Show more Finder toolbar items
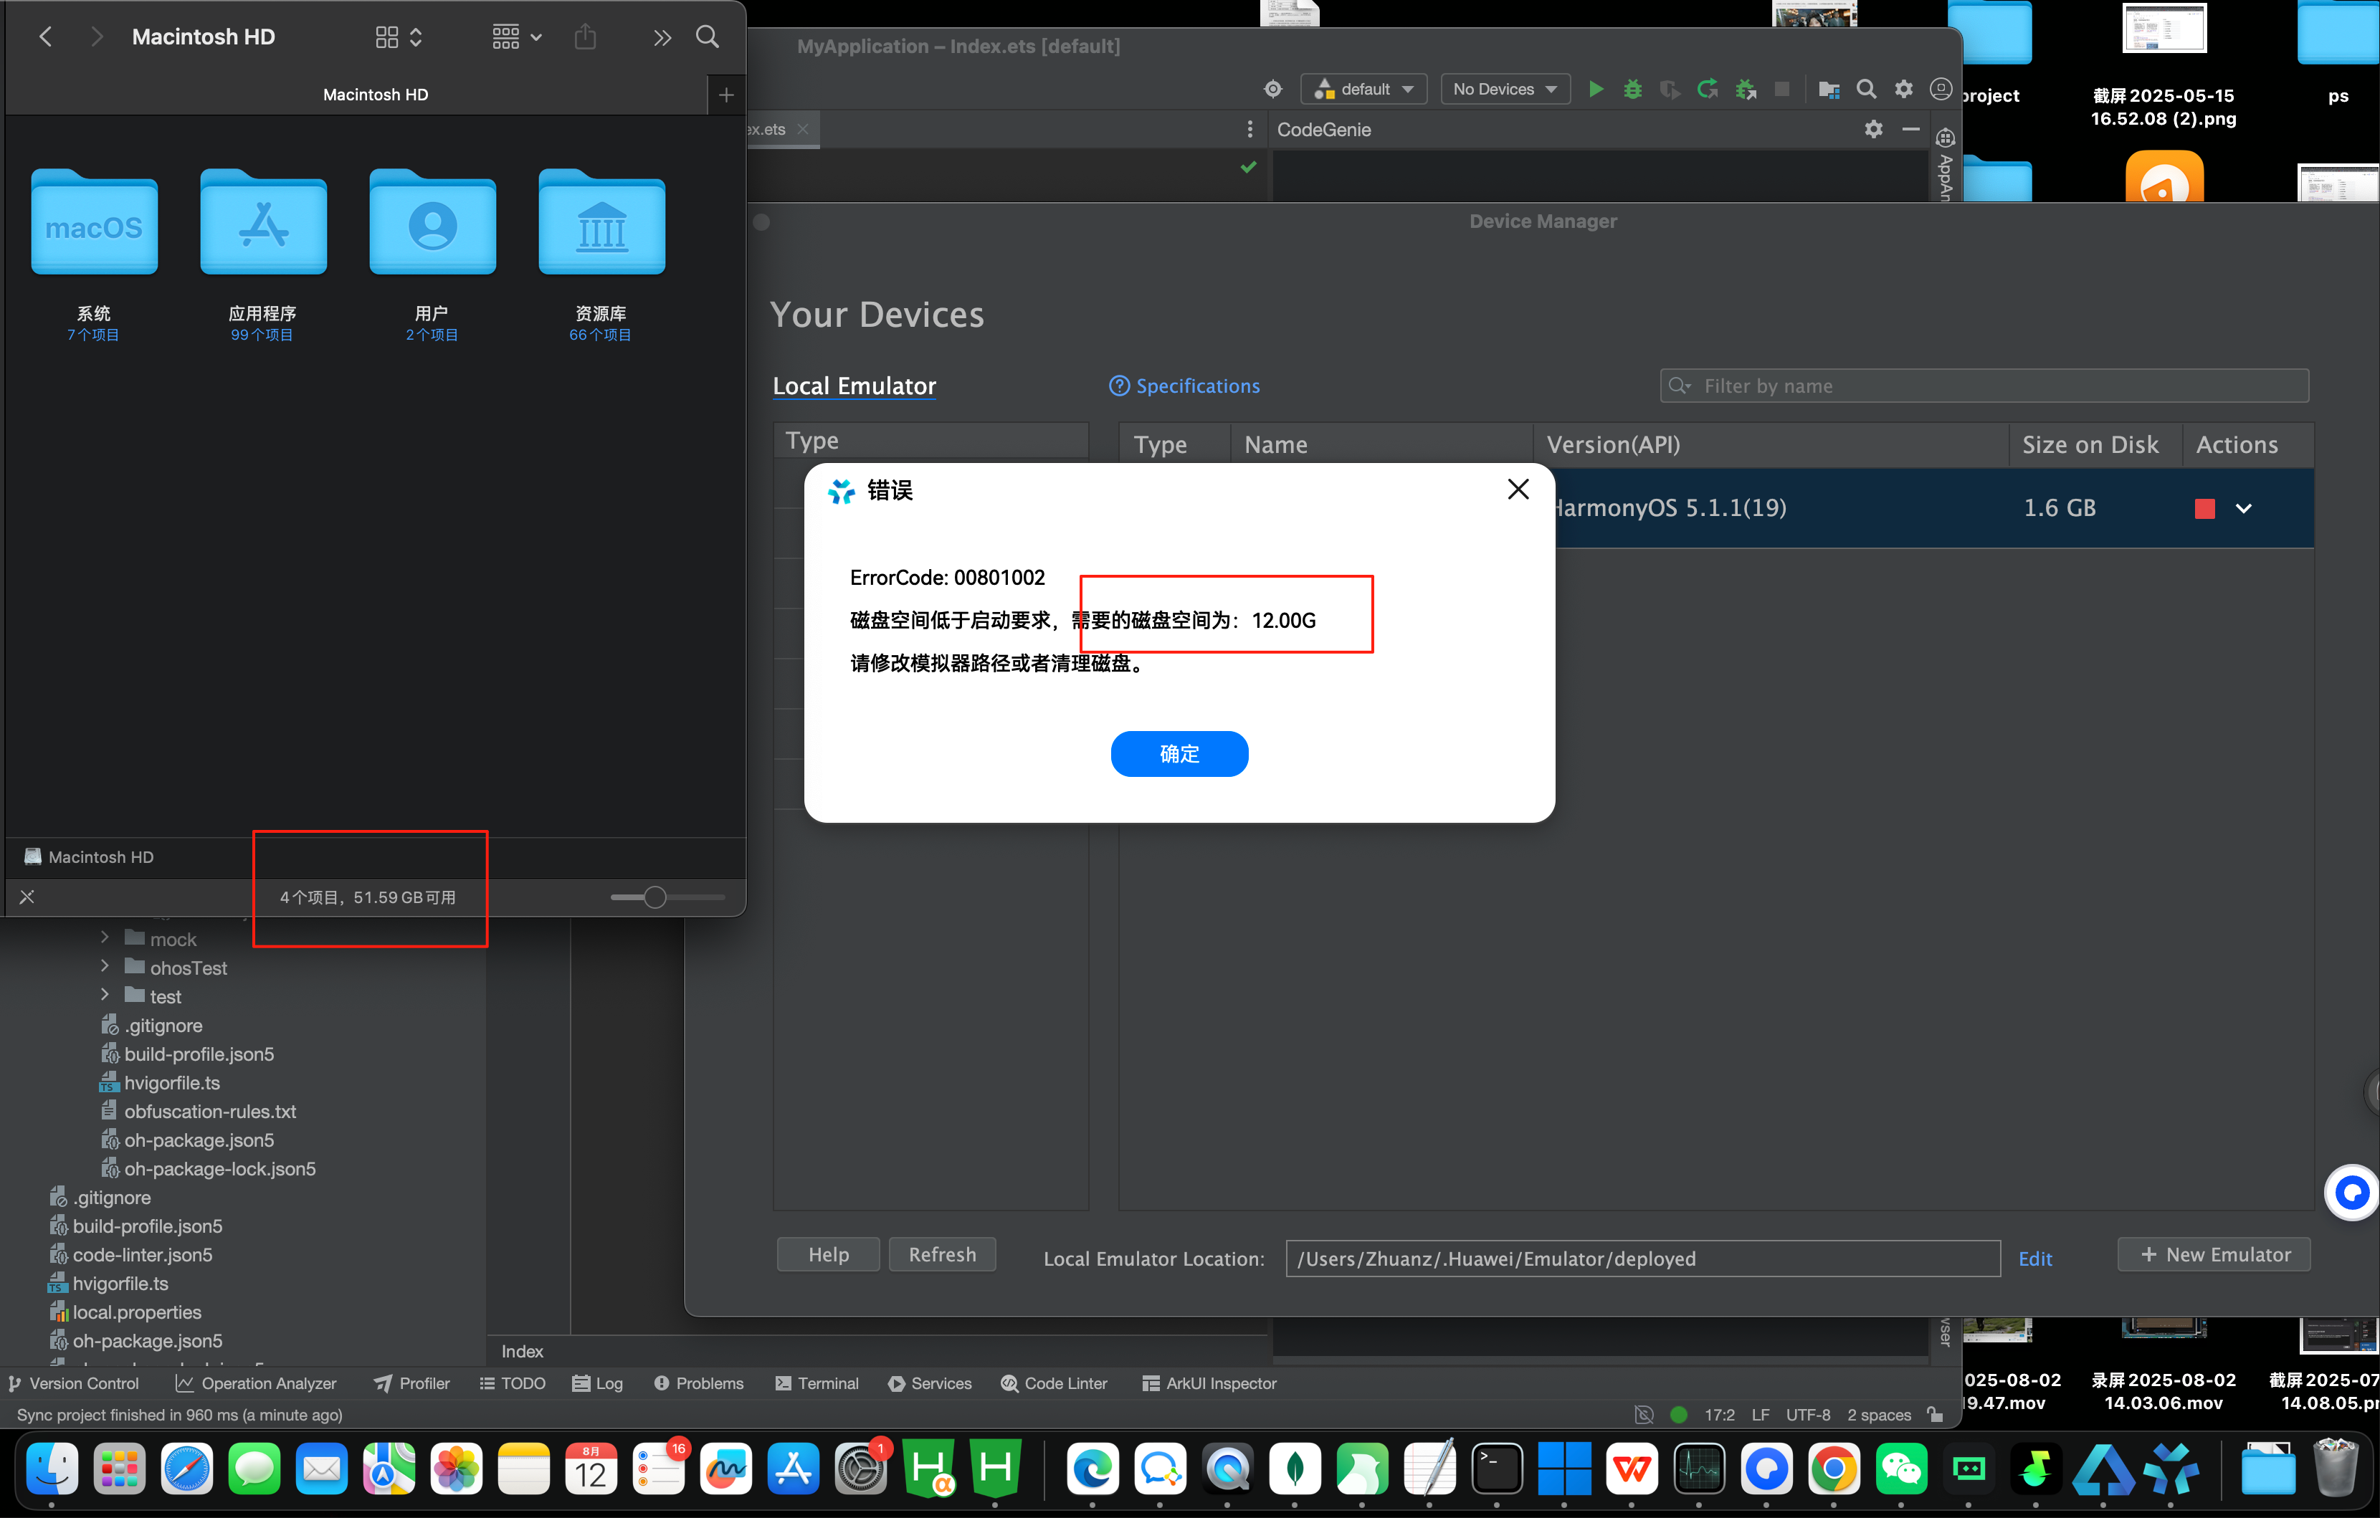This screenshot has width=2380, height=1518. [661, 37]
